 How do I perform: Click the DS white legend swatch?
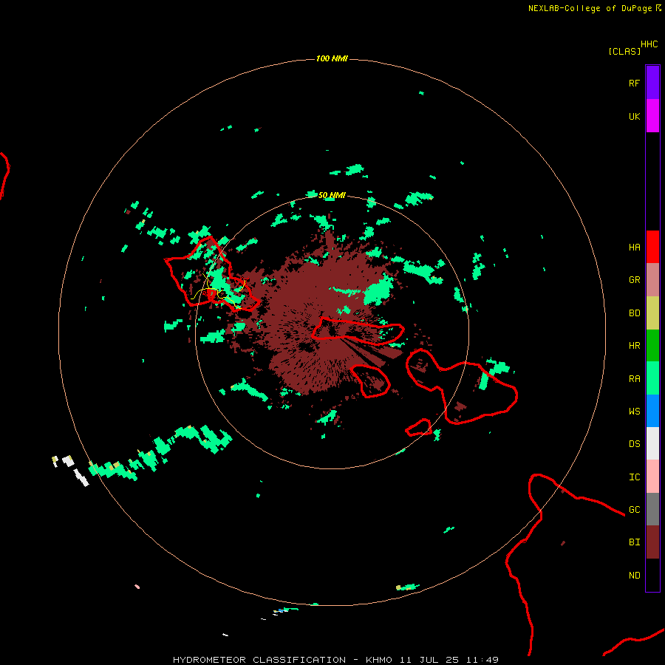pyautogui.click(x=652, y=443)
